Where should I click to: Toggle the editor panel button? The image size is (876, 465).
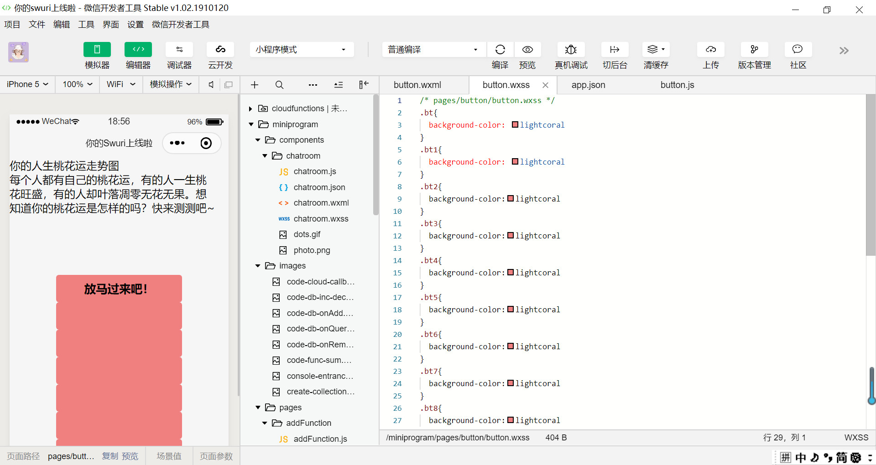point(138,50)
